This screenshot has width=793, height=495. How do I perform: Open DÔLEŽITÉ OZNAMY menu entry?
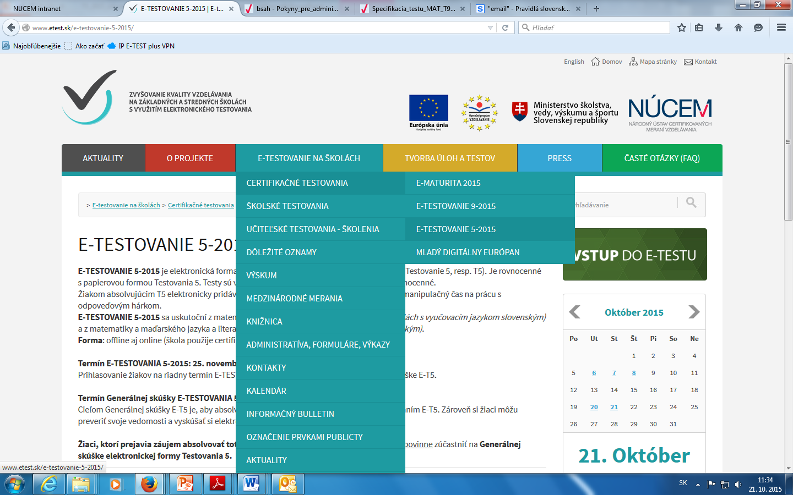tap(321, 252)
